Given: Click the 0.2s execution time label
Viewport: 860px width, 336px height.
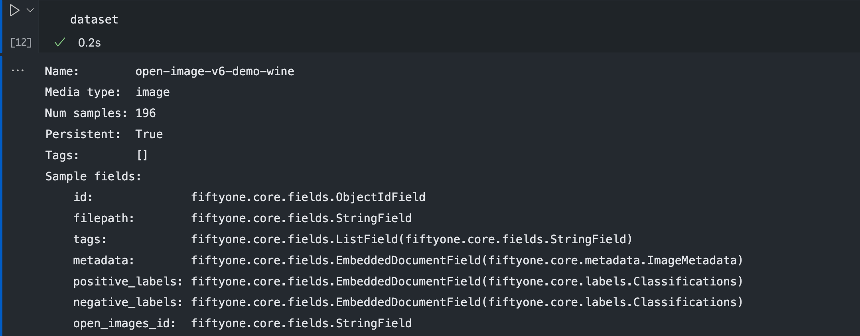Looking at the screenshot, I should point(89,43).
